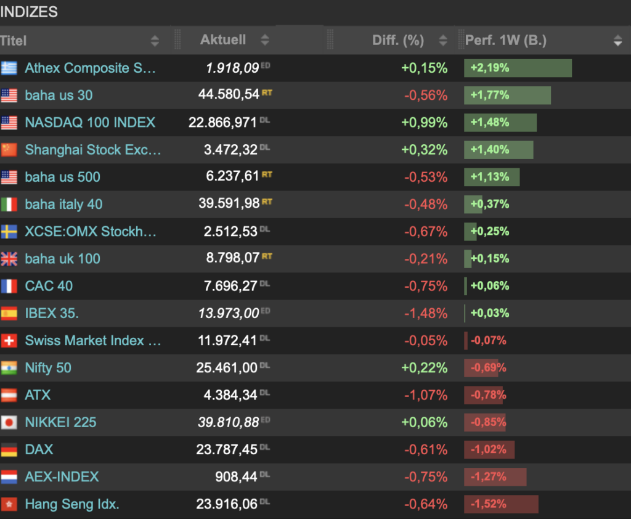631x519 pixels.
Task: Click the Swedish flag beside XCSE:OMX Stockholm
Action: pos(9,232)
